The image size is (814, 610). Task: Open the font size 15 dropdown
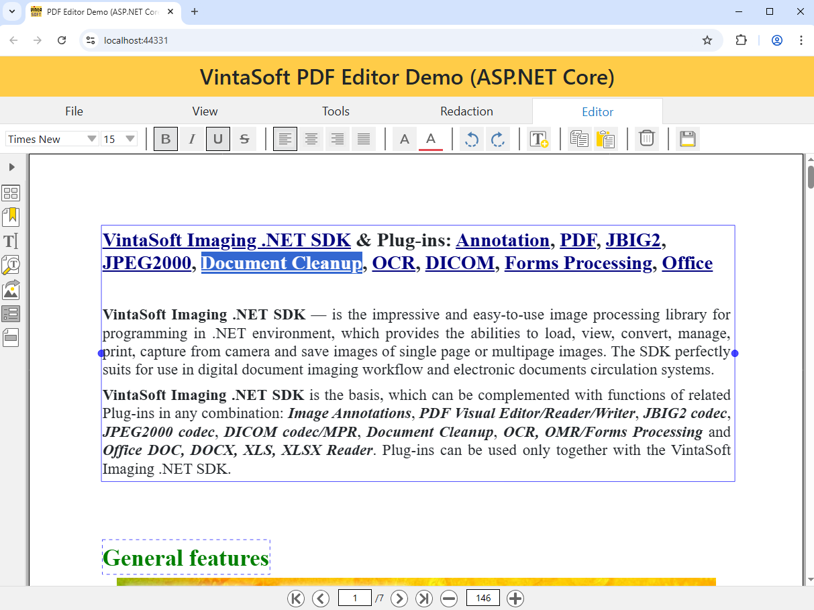[119, 139]
